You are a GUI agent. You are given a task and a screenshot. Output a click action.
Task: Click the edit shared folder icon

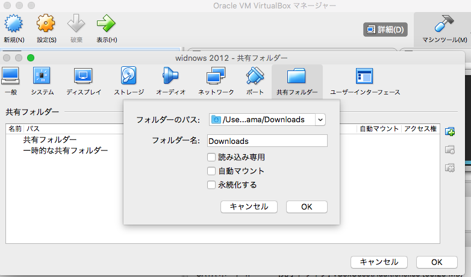450,149
